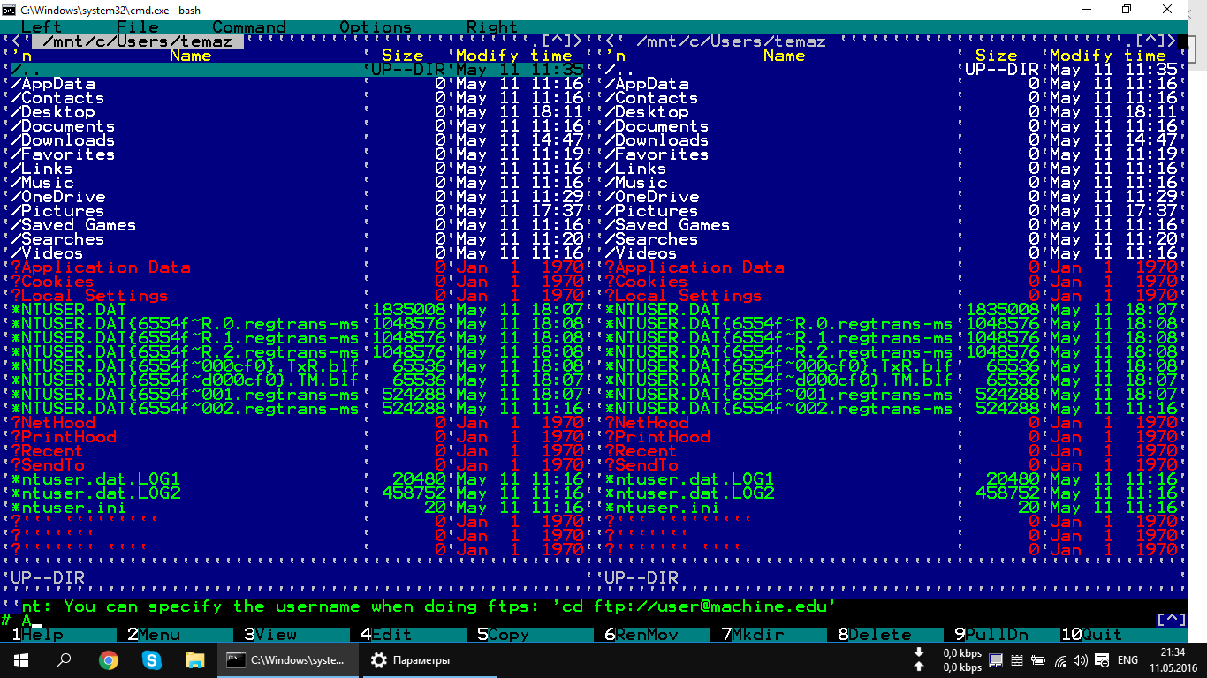Sort right panel by Modify time header
Image resolution: width=1207 pixels, height=678 pixels.
[1108, 56]
